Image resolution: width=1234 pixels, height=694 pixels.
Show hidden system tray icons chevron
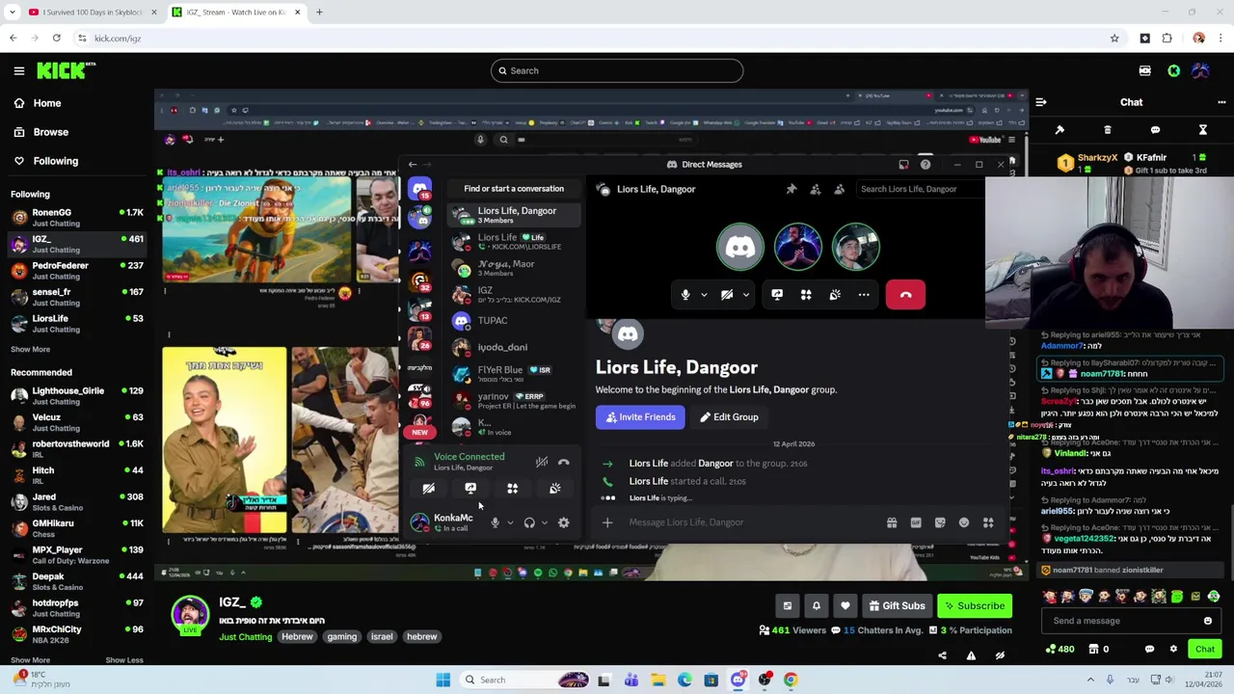(1090, 680)
